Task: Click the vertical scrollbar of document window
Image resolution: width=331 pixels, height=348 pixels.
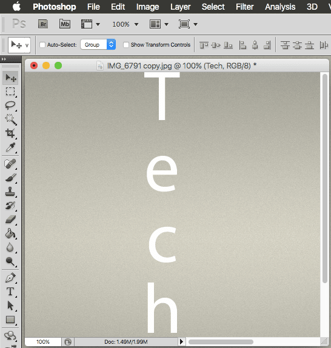Action: pos(325,178)
